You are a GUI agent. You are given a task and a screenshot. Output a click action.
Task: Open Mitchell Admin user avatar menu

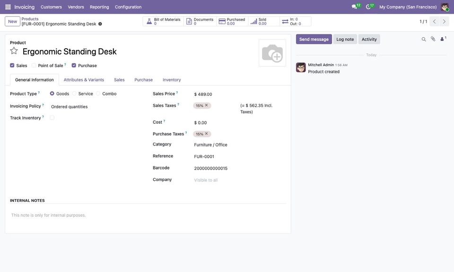(445, 7)
